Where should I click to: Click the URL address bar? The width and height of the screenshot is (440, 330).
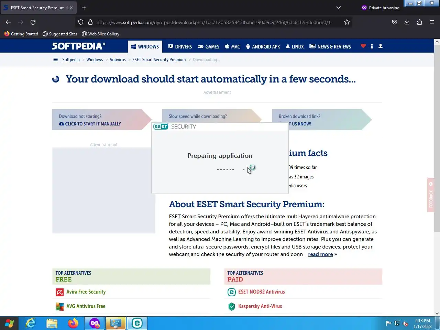pyautogui.click(x=213, y=22)
